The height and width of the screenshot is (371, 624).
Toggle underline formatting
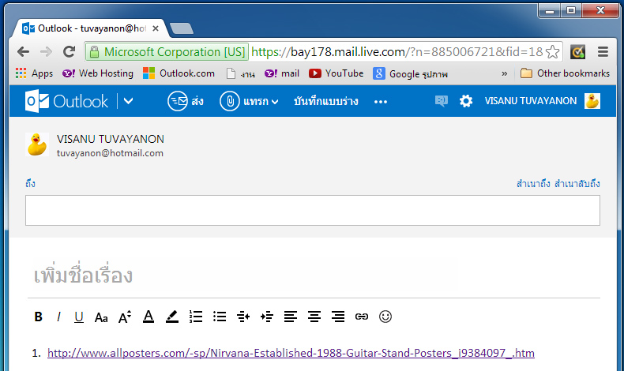pos(79,317)
